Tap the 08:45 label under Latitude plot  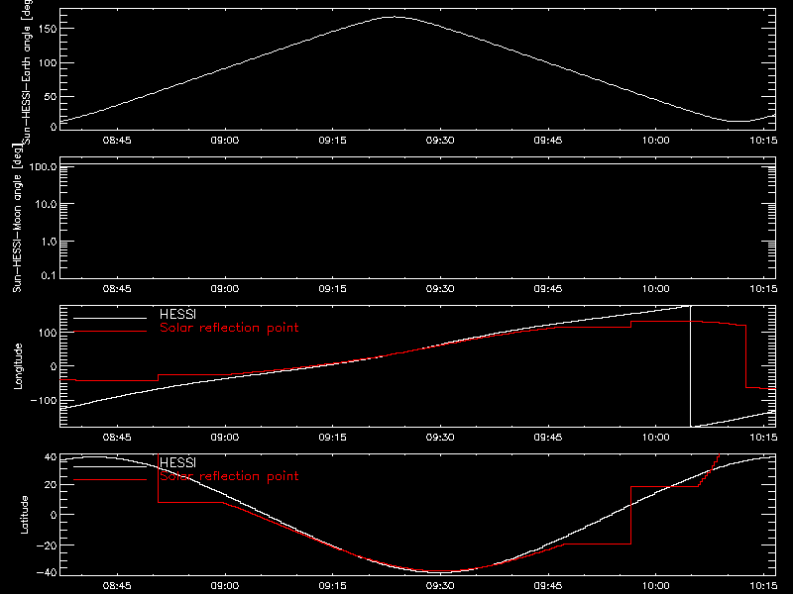(x=117, y=586)
